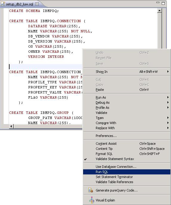Select Paste in the context menu
171x205 pixels.
[127, 90]
